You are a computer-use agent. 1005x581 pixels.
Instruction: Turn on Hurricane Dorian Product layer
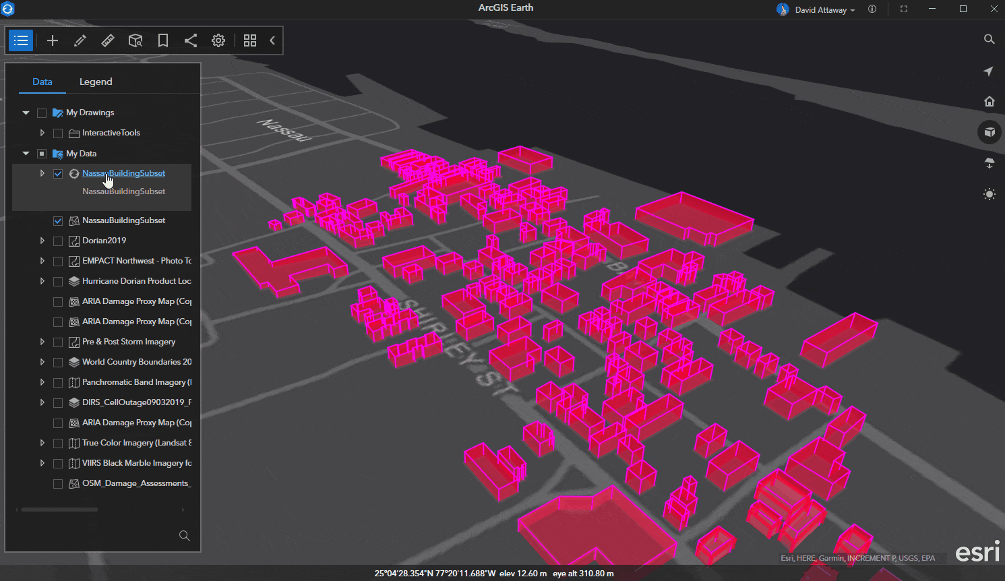point(58,282)
